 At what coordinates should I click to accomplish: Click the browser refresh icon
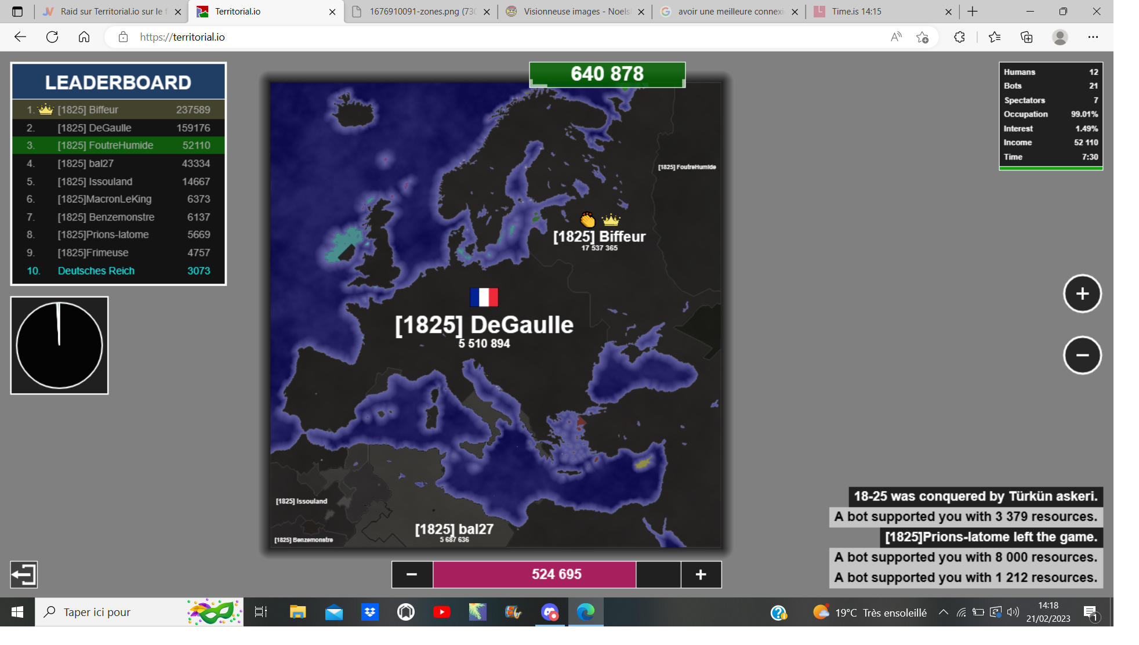[x=52, y=37]
